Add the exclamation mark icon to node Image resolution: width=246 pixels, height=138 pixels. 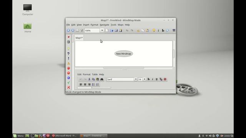coord(68,59)
